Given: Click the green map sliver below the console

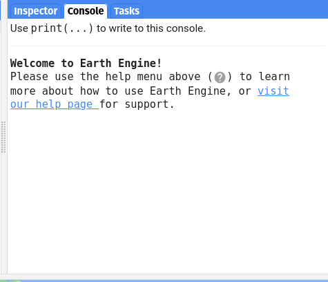Looking at the screenshot, I should pyautogui.click(x=12, y=281).
